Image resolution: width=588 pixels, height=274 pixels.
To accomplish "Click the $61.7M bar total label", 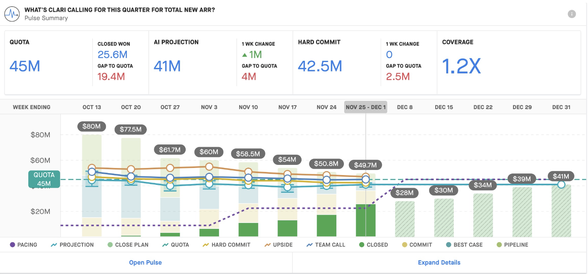I will 170,150.
